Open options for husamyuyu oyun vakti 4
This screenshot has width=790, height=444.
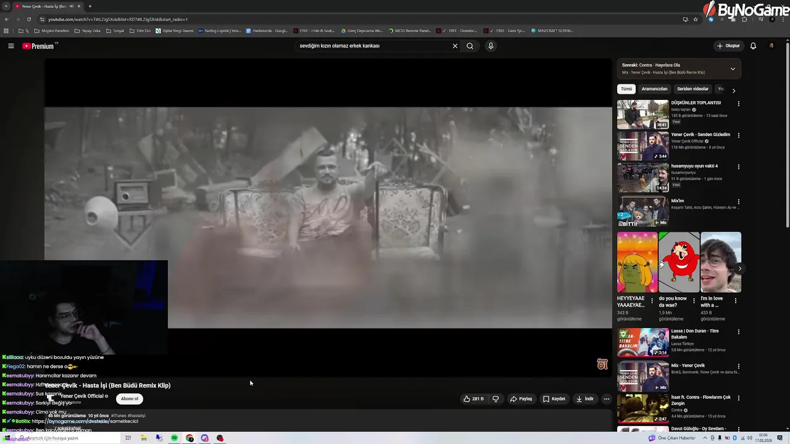738,166
